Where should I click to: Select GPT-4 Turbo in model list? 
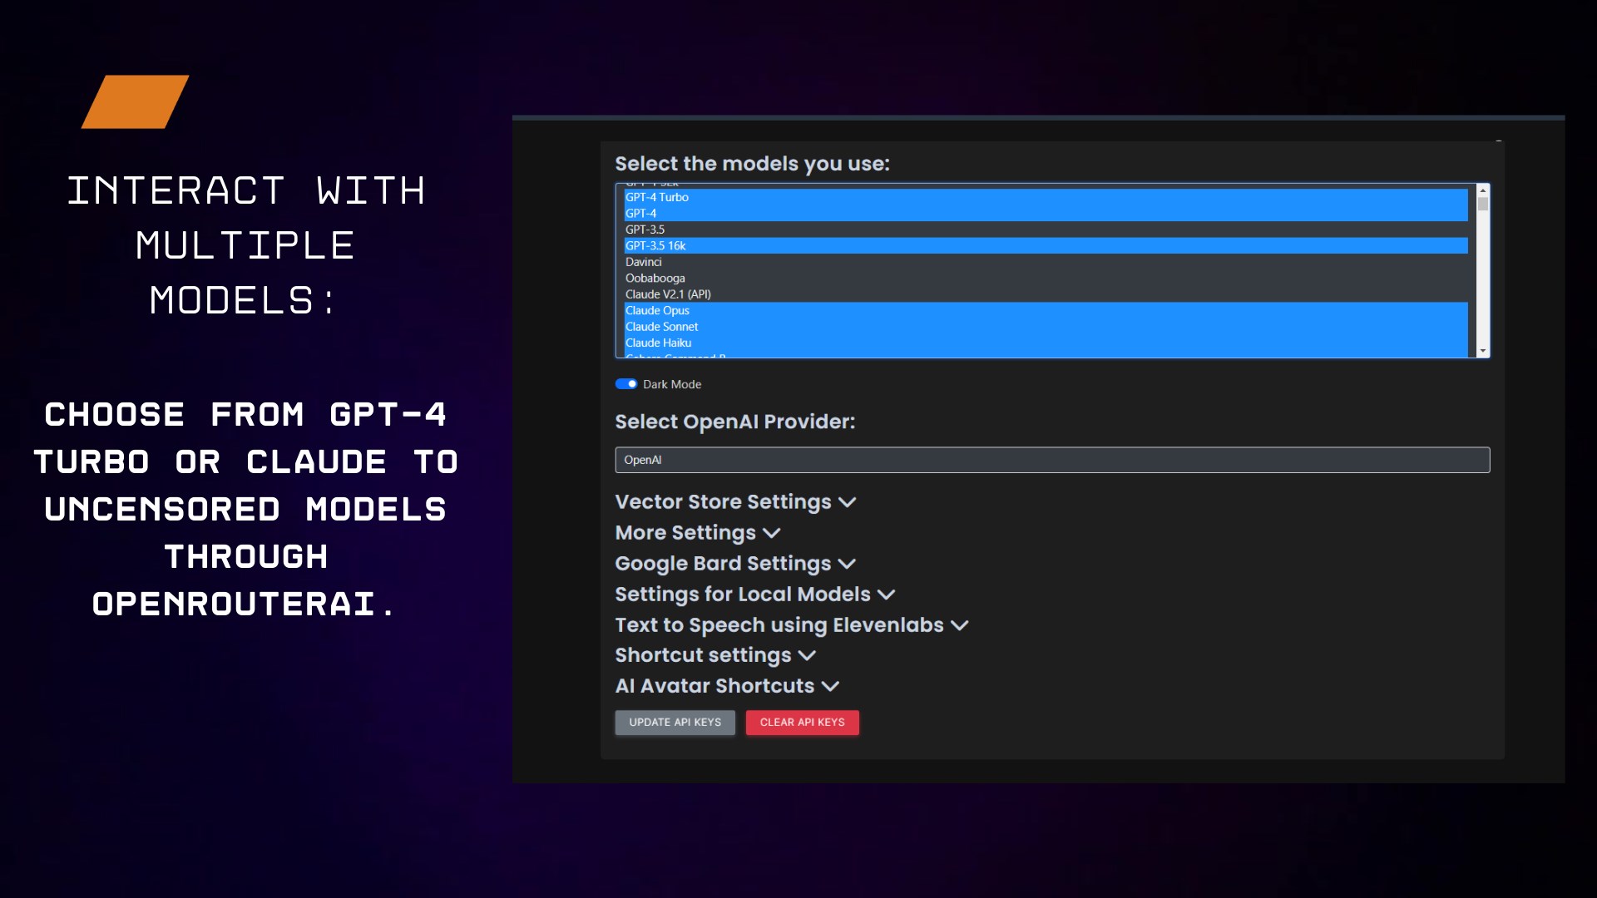(x=657, y=197)
